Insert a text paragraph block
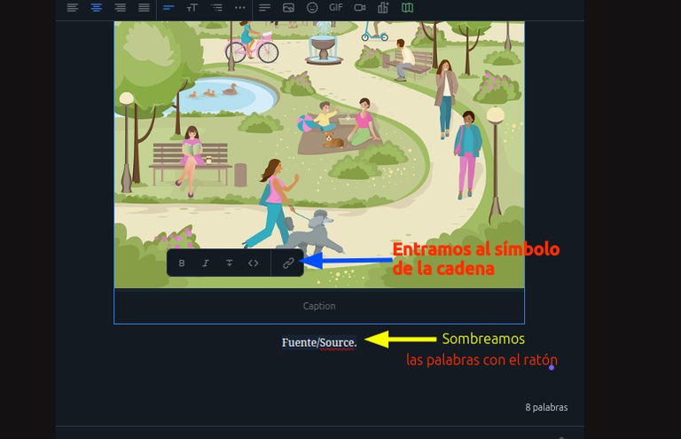 point(264,7)
